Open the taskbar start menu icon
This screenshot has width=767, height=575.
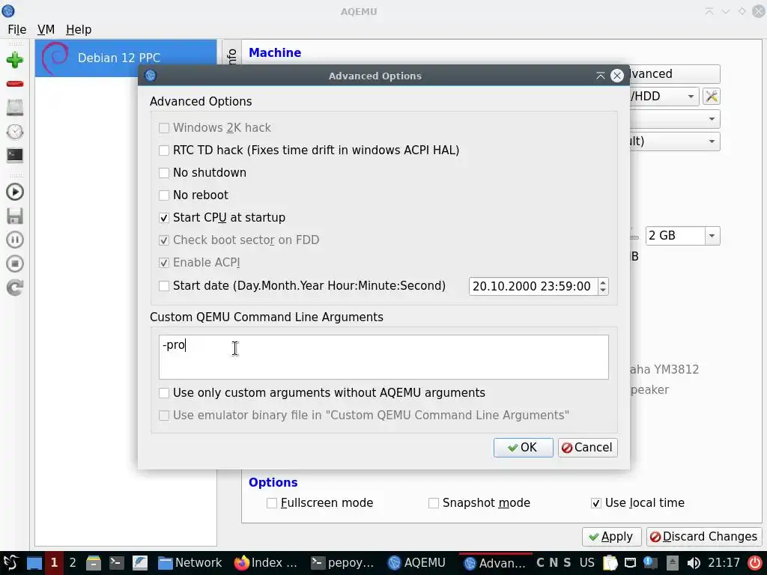[x=10, y=563]
